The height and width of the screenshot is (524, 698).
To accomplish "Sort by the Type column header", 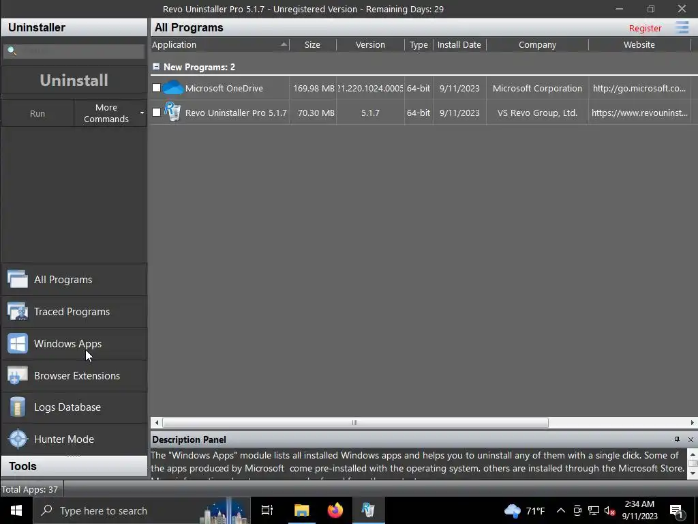I will 419,44.
